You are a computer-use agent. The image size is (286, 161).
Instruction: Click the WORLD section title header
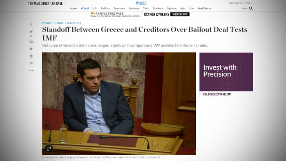[141, 3]
